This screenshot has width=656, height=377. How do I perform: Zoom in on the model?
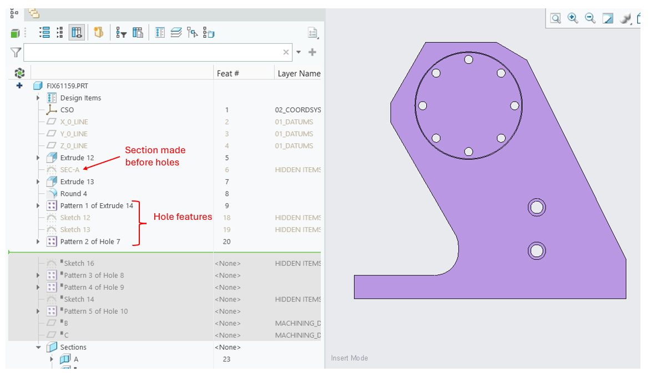click(x=573, y=18)
